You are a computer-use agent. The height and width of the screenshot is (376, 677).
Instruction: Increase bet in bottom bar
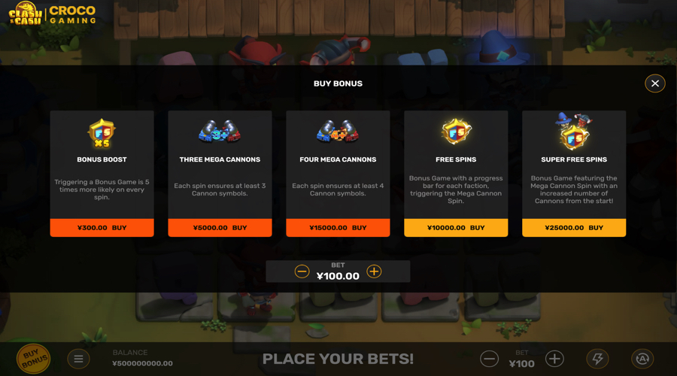[554, 359]
